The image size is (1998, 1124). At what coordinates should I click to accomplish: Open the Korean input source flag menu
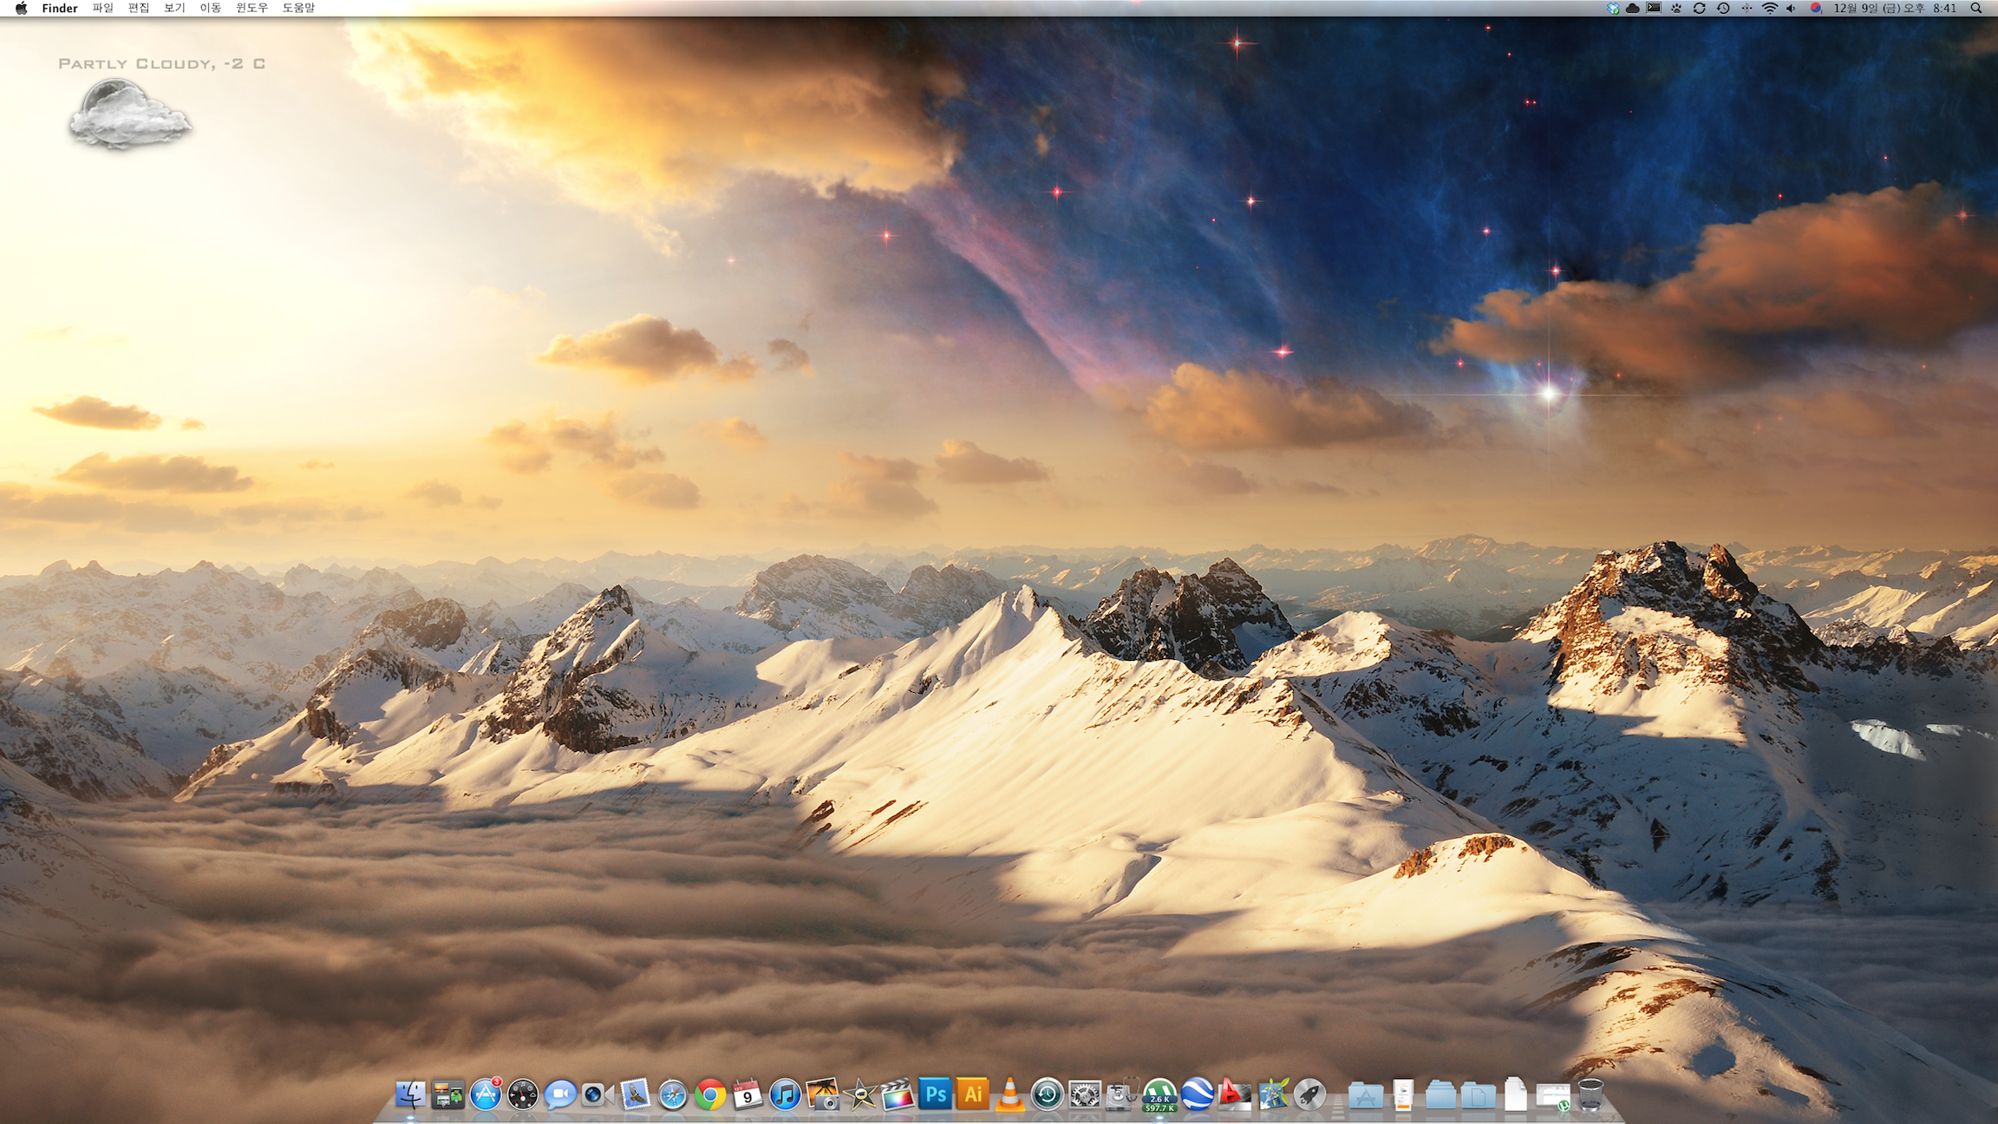[1816, 8]
